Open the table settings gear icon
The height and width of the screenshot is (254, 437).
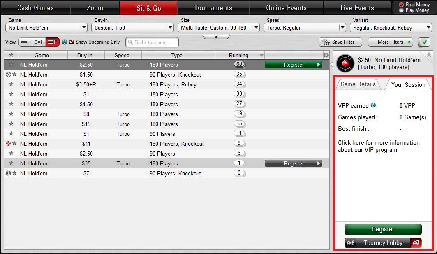(x=326, y=55)
